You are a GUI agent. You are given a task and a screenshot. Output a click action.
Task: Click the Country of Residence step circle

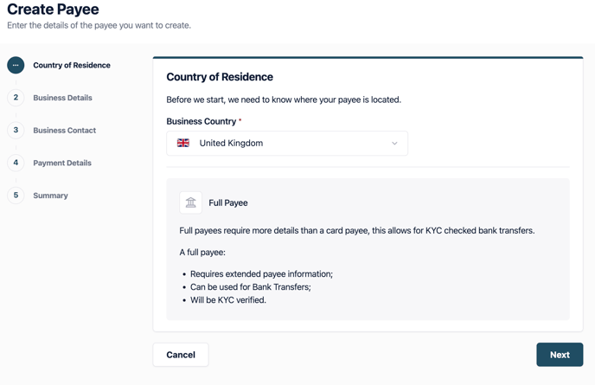[16, 65]
